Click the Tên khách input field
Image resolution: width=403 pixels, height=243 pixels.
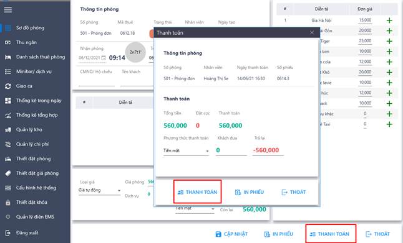pos(137,82)
